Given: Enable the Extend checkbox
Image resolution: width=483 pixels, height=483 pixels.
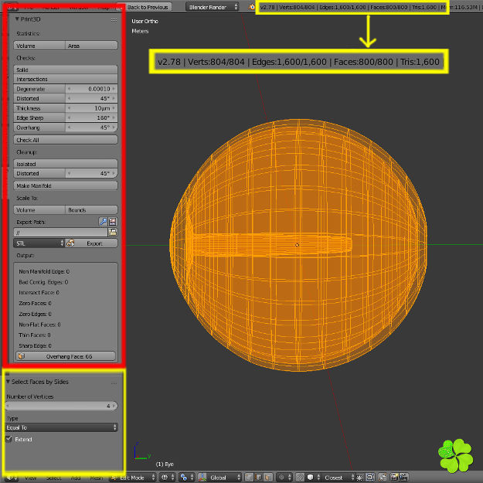Looking at the screenshot, I should pos(9,439).
